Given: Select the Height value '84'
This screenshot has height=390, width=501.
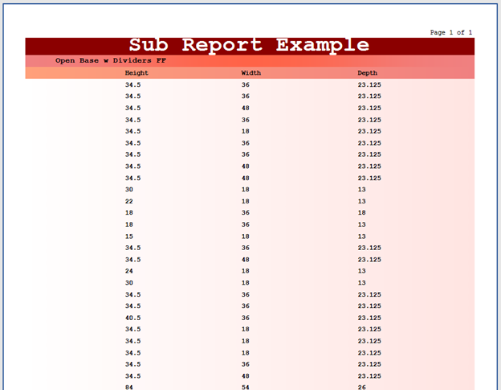Looking at the screenshot, I should (128, 387).
